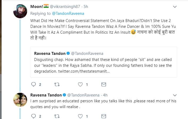Retweet Moon!'s tweet
The height and width of the screenshot is (119, 188).
tap(57, 85)
